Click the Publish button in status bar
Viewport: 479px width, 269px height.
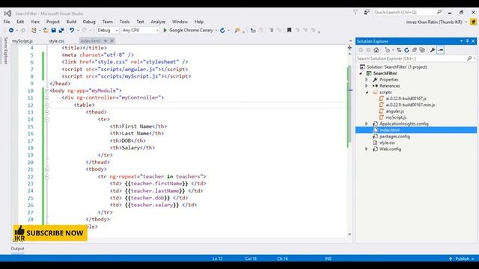click(x=462, y=259)
